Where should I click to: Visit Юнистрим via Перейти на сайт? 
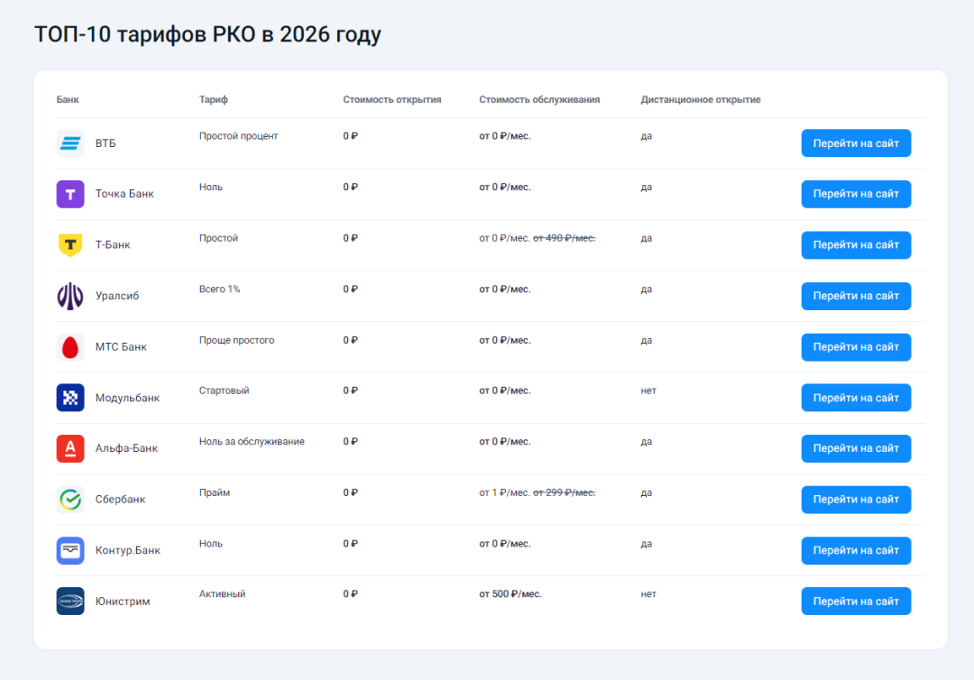856,602
